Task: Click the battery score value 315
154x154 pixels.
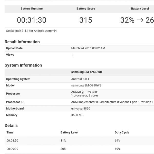Action: [x=86, y=20]
